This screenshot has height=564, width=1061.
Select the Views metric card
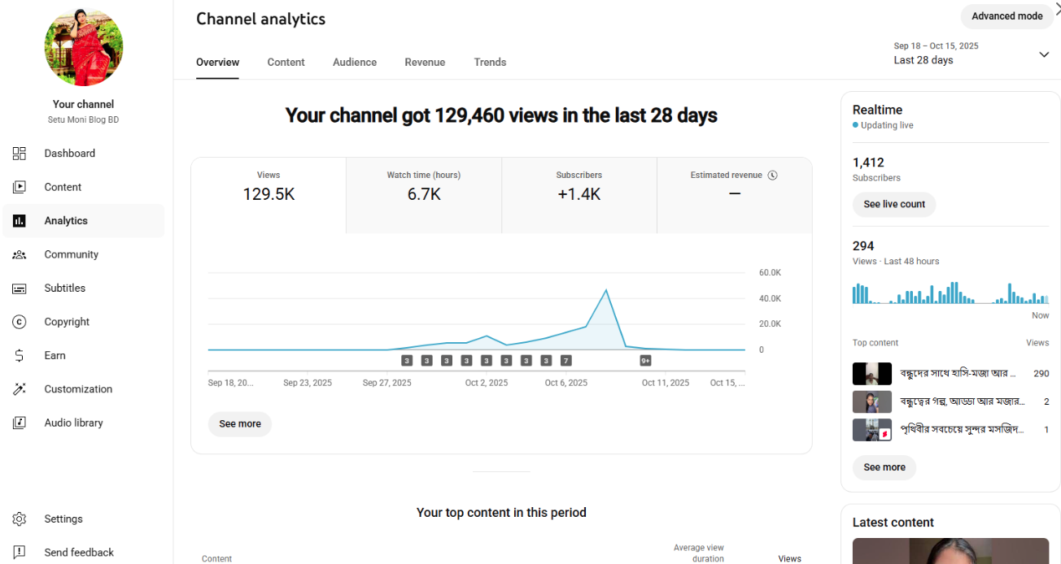click(x=269, y=194)
